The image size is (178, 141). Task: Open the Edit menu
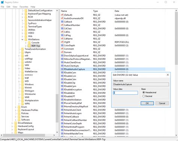tap(8, 7)
